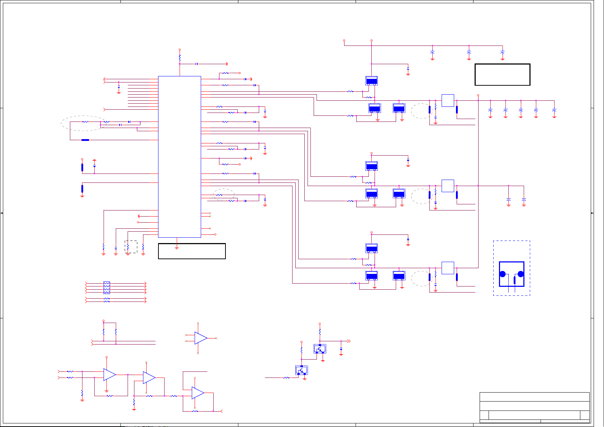604x427 pixels.
Task: Select the large central IC rectangle
Action: (180, 157)
